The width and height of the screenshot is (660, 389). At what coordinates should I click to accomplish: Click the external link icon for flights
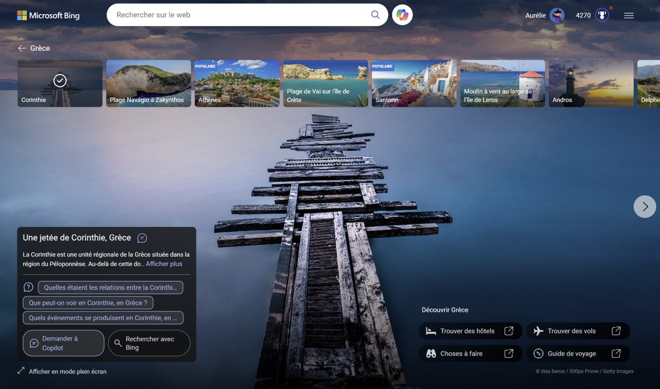616,331
